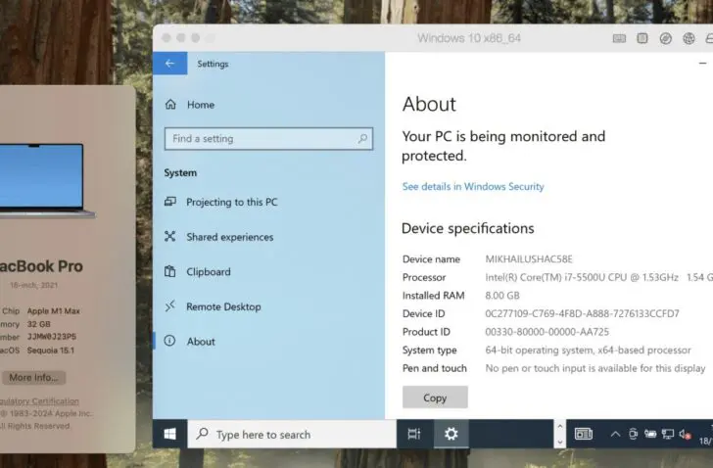Open the Windows Start menu
Viewport: 713px width, 468px height.
[170, 435]
